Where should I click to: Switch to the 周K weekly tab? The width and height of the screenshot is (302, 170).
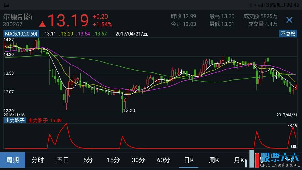(214, 160)
